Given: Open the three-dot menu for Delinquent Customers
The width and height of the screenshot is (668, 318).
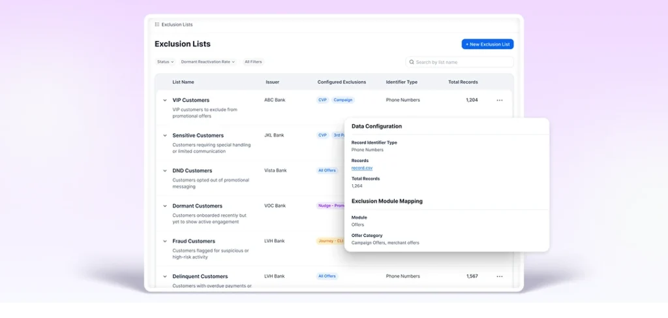Looking at the screenshot, I should tap(500, 276).
